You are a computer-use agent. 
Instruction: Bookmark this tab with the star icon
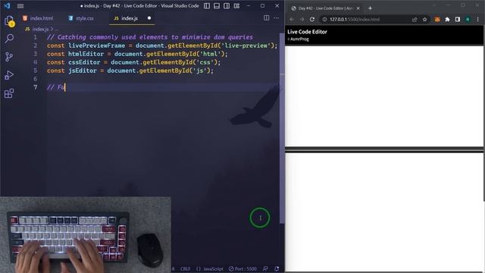pyautogui.click(x=424, y=19)
